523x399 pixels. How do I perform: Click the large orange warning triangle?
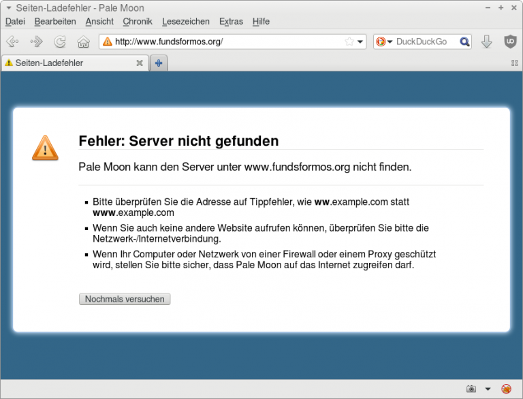46,148
